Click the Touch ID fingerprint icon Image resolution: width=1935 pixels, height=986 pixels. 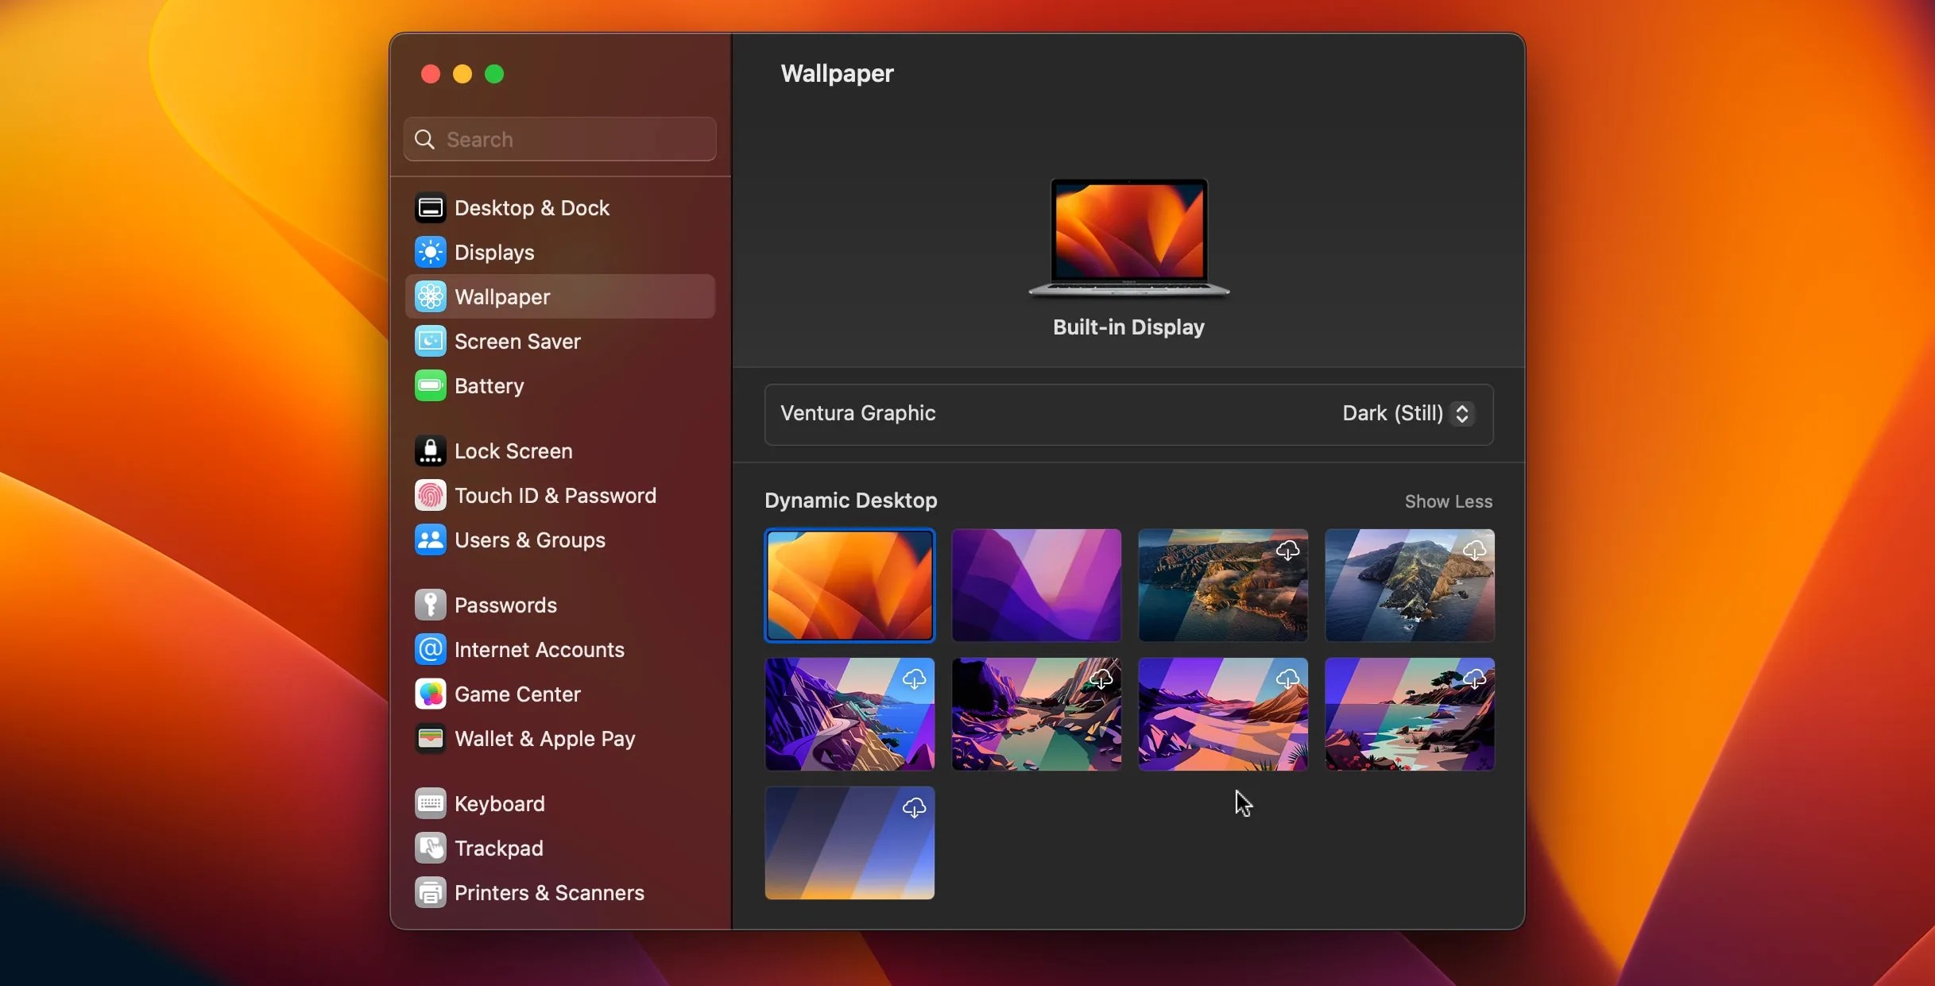(430, 496)
